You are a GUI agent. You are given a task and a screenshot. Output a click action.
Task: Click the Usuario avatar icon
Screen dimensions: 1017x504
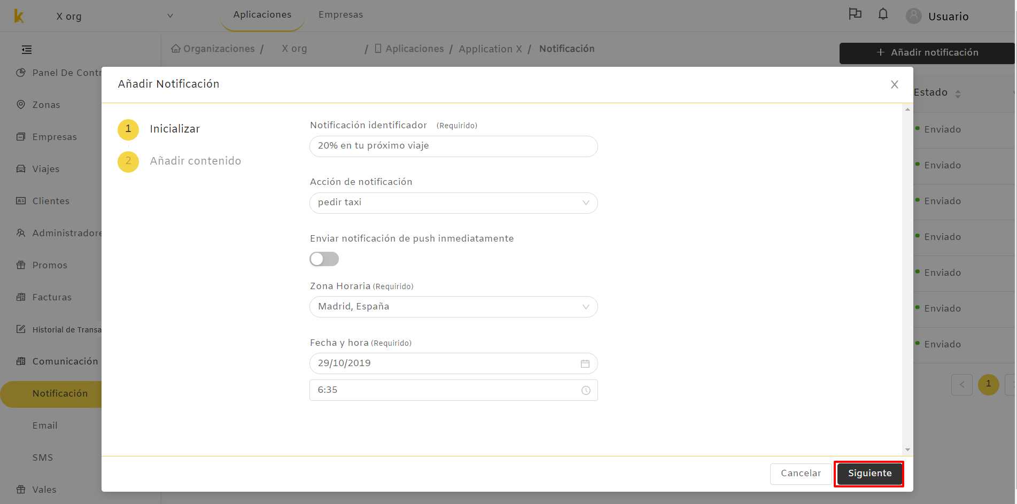point(914,16)
